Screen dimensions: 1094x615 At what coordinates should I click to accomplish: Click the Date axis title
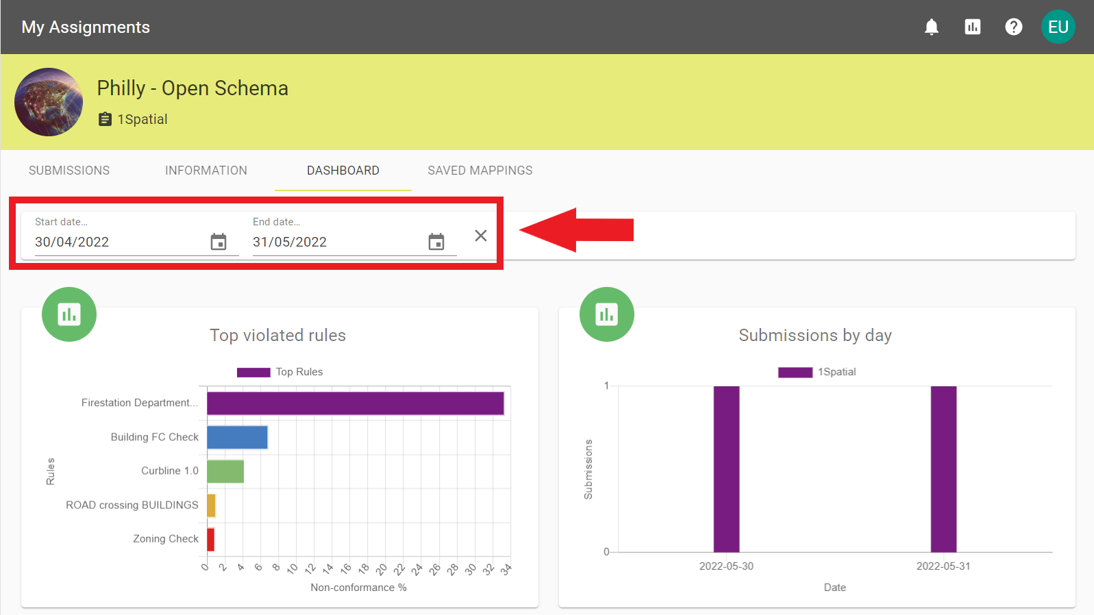click(x=835, y=588)
